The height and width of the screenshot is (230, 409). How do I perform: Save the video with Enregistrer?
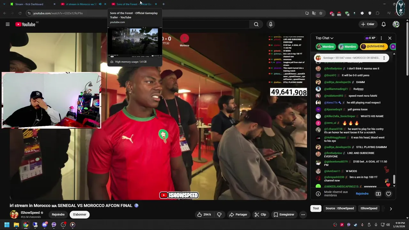[x=284, y=215]
